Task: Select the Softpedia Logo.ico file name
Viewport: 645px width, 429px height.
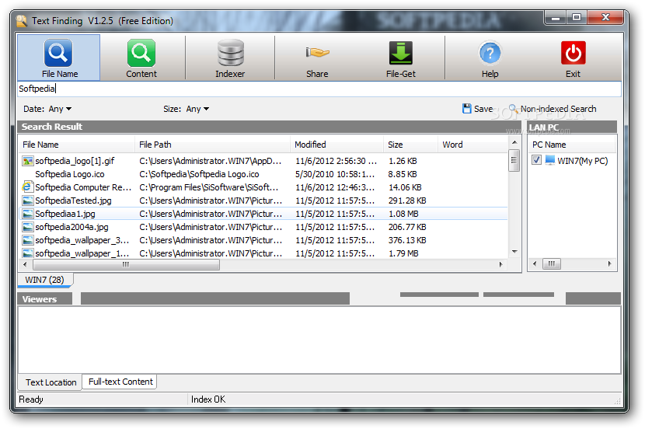Action: pyautogui.click(x=70, y=174)
